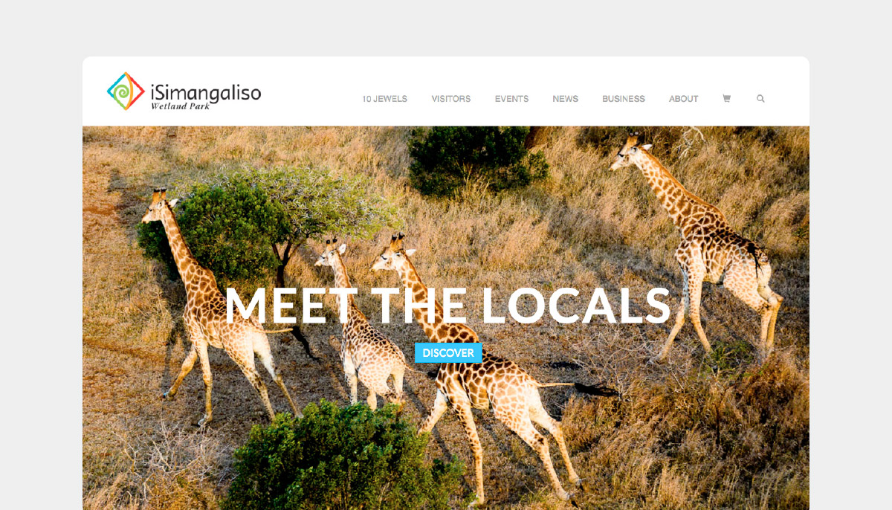This screenshot has height=510, width=892.
Task: Click the dark bush at the photo's top
Action: (476, 161)
